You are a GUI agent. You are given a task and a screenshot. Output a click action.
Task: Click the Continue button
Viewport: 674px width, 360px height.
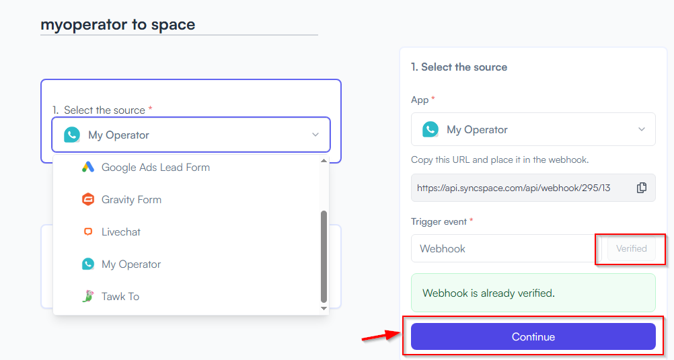tap(533, 336)
